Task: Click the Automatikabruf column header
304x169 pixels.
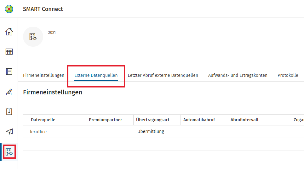Action: click(204, 120)
